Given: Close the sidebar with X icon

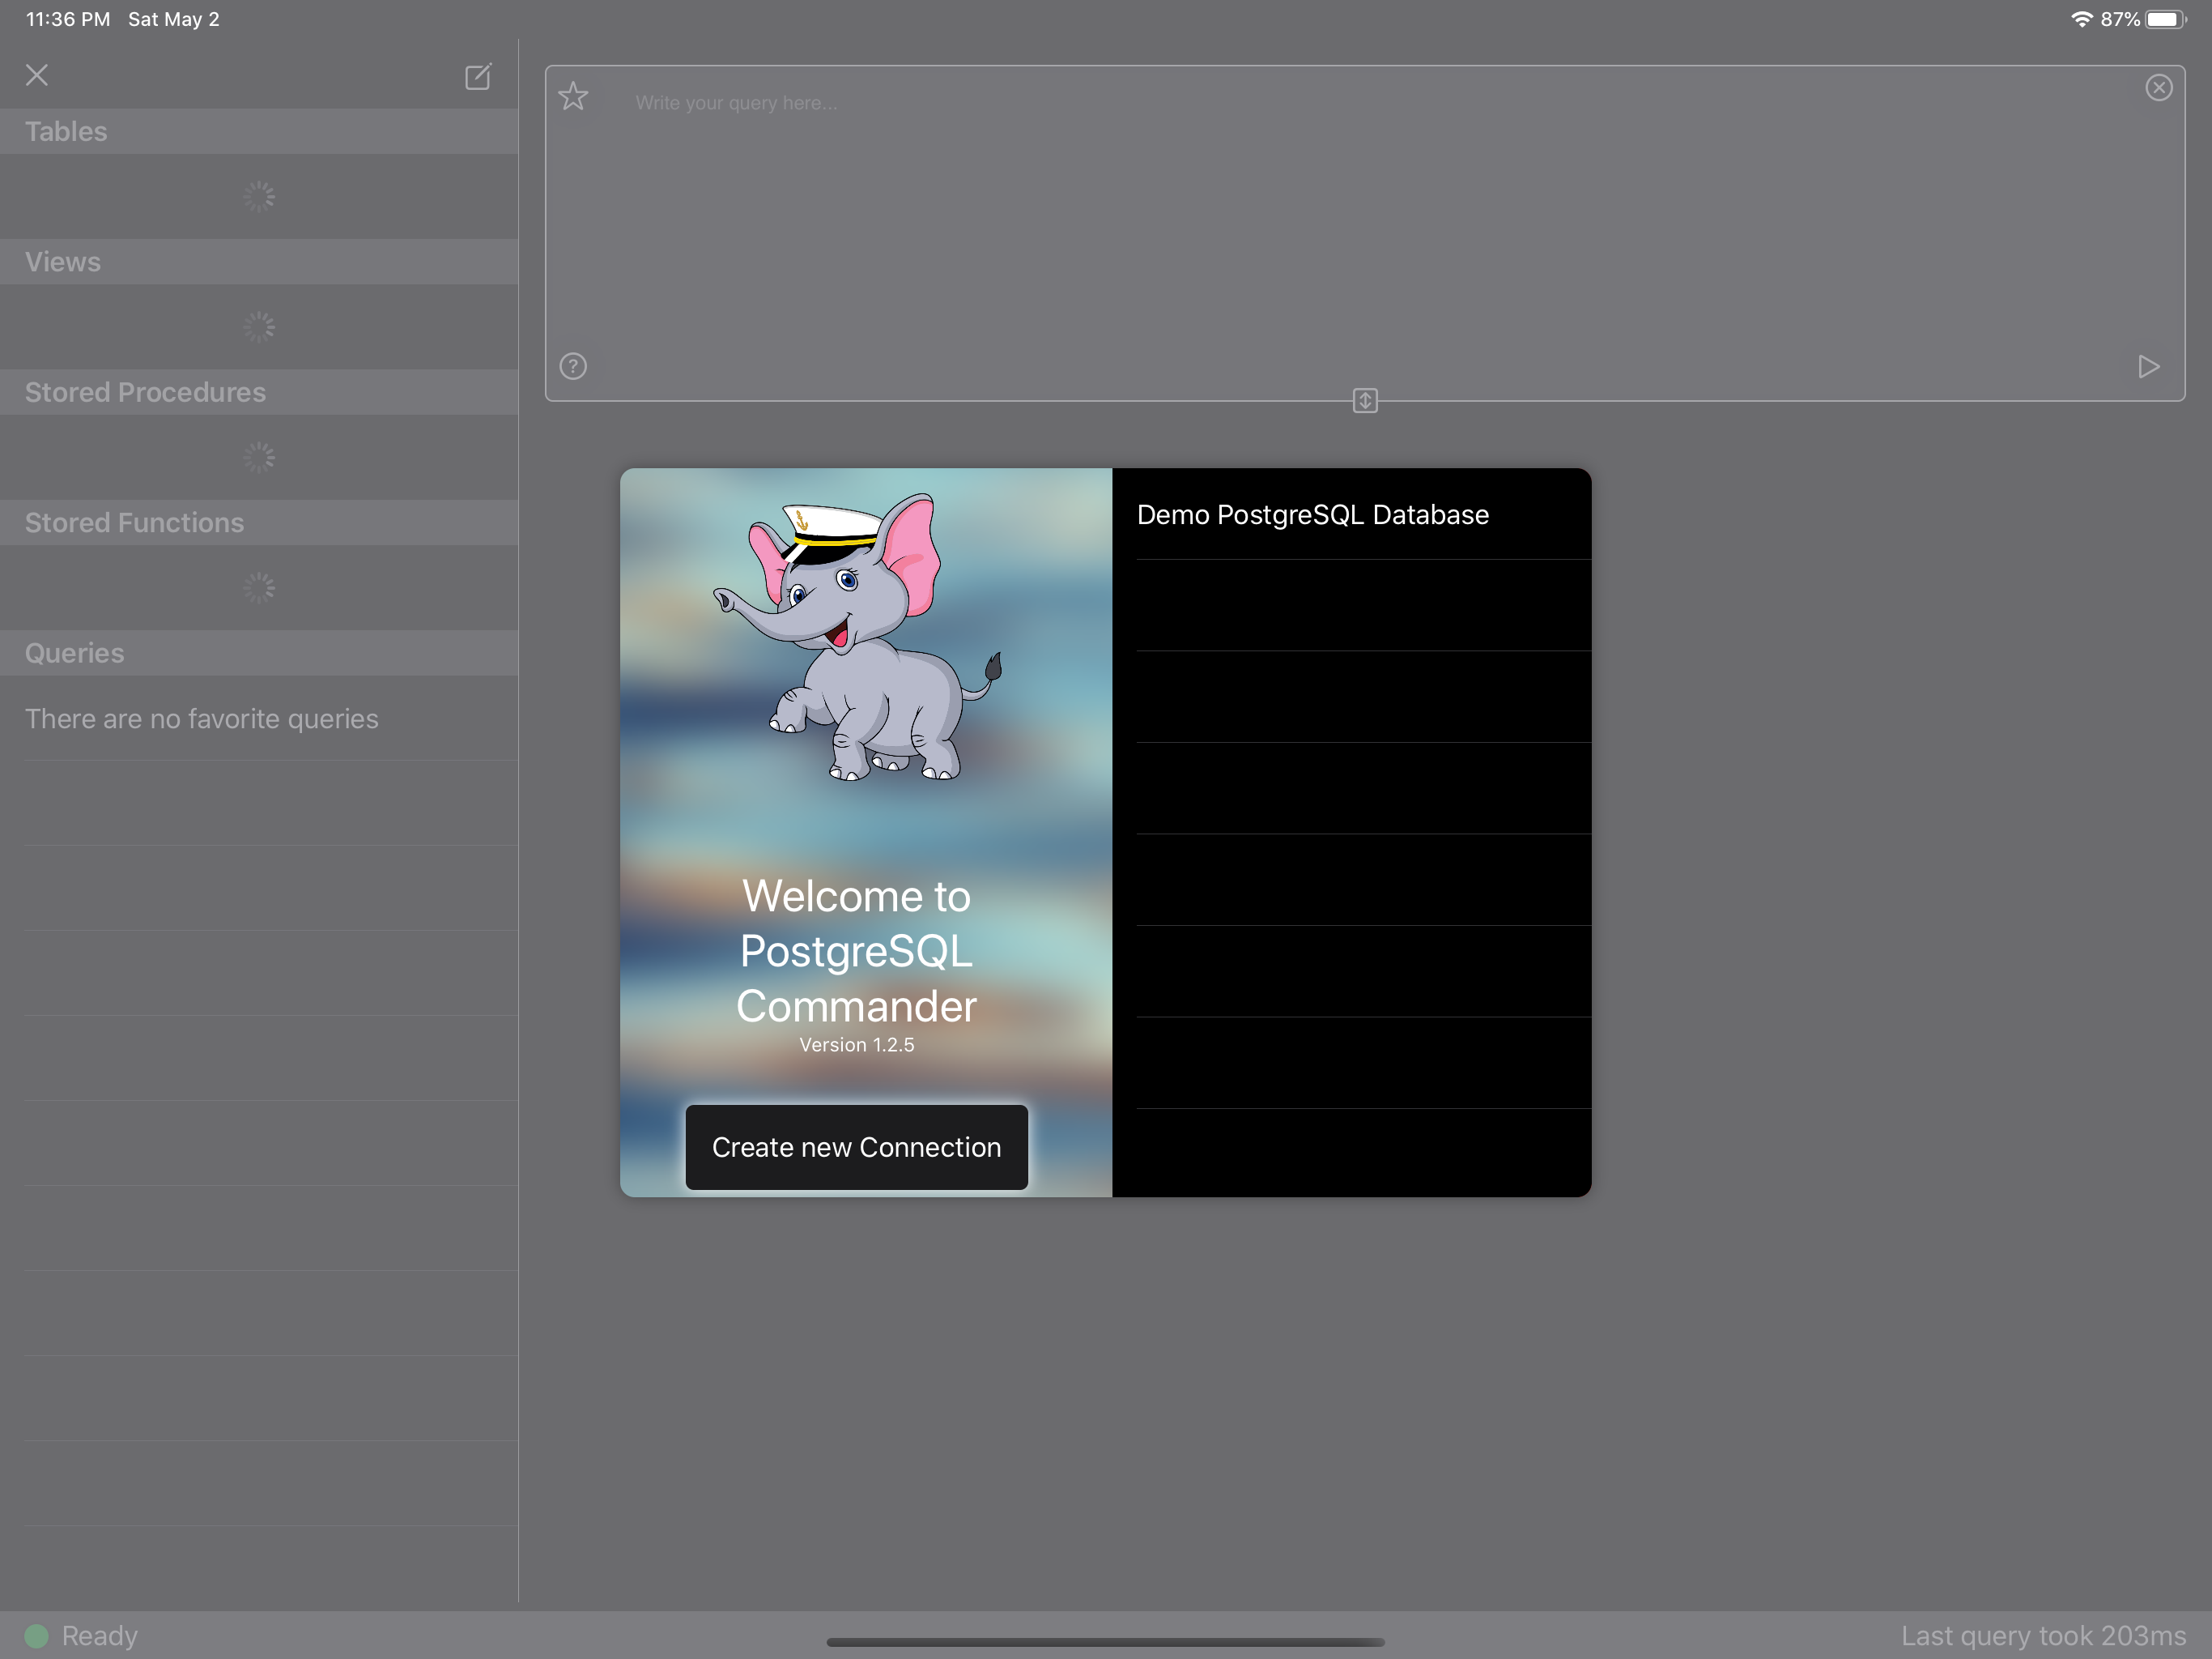Looking at the screenshot, I should pos(37,75).
